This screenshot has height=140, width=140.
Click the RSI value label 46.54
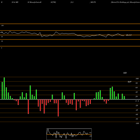pos(129,35)
